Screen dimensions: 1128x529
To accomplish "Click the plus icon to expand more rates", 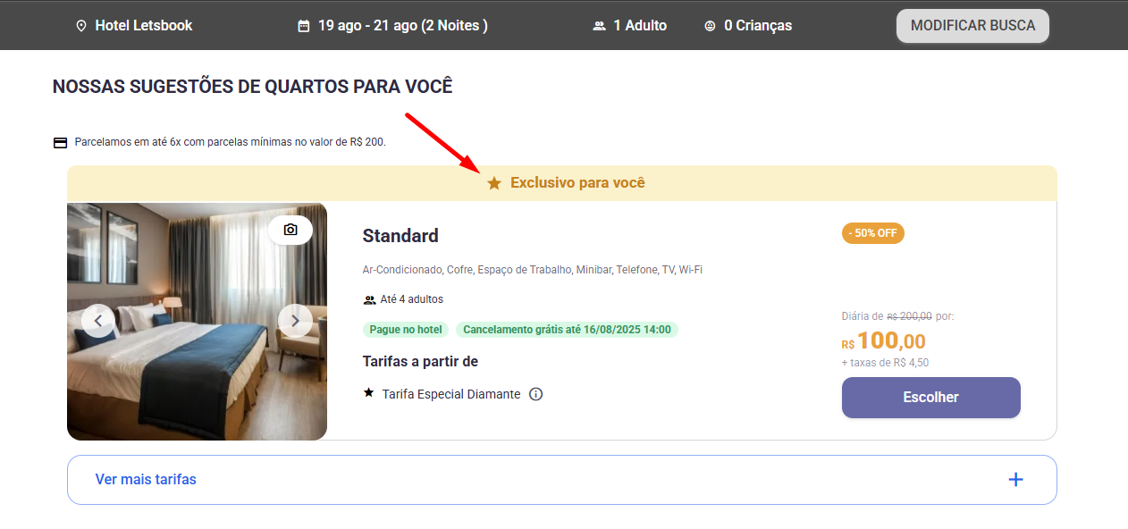I will pos(1015,480).
